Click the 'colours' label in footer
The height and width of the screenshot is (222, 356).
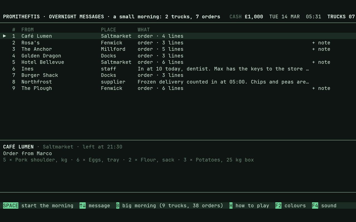coord(295,206)
